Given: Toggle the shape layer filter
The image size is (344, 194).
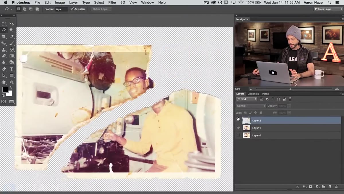Looking at the screenshot, I should pos(279,99).
